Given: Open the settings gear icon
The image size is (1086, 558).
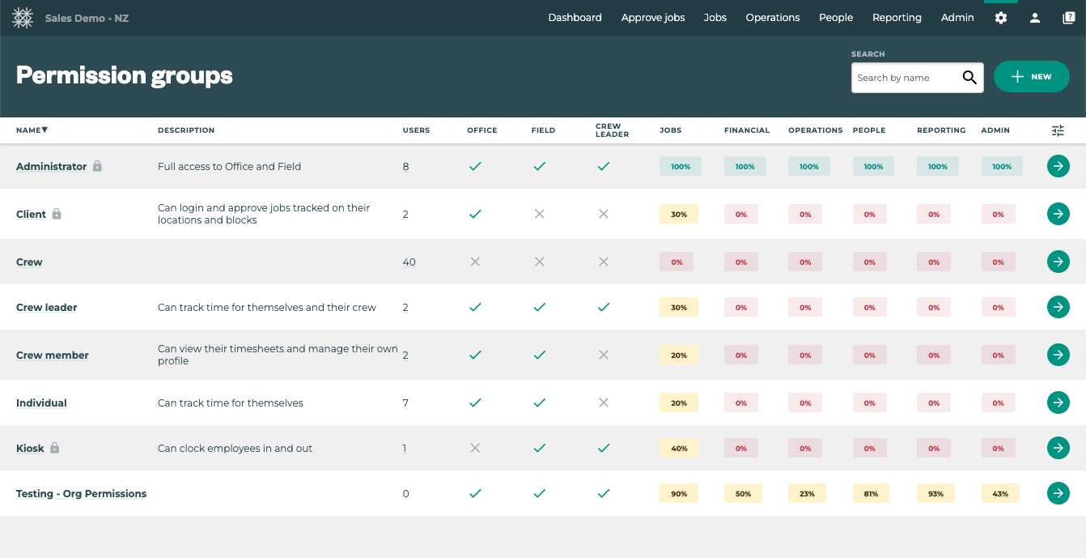Looking at the screenshot, I should click(x=1001, y=17).
